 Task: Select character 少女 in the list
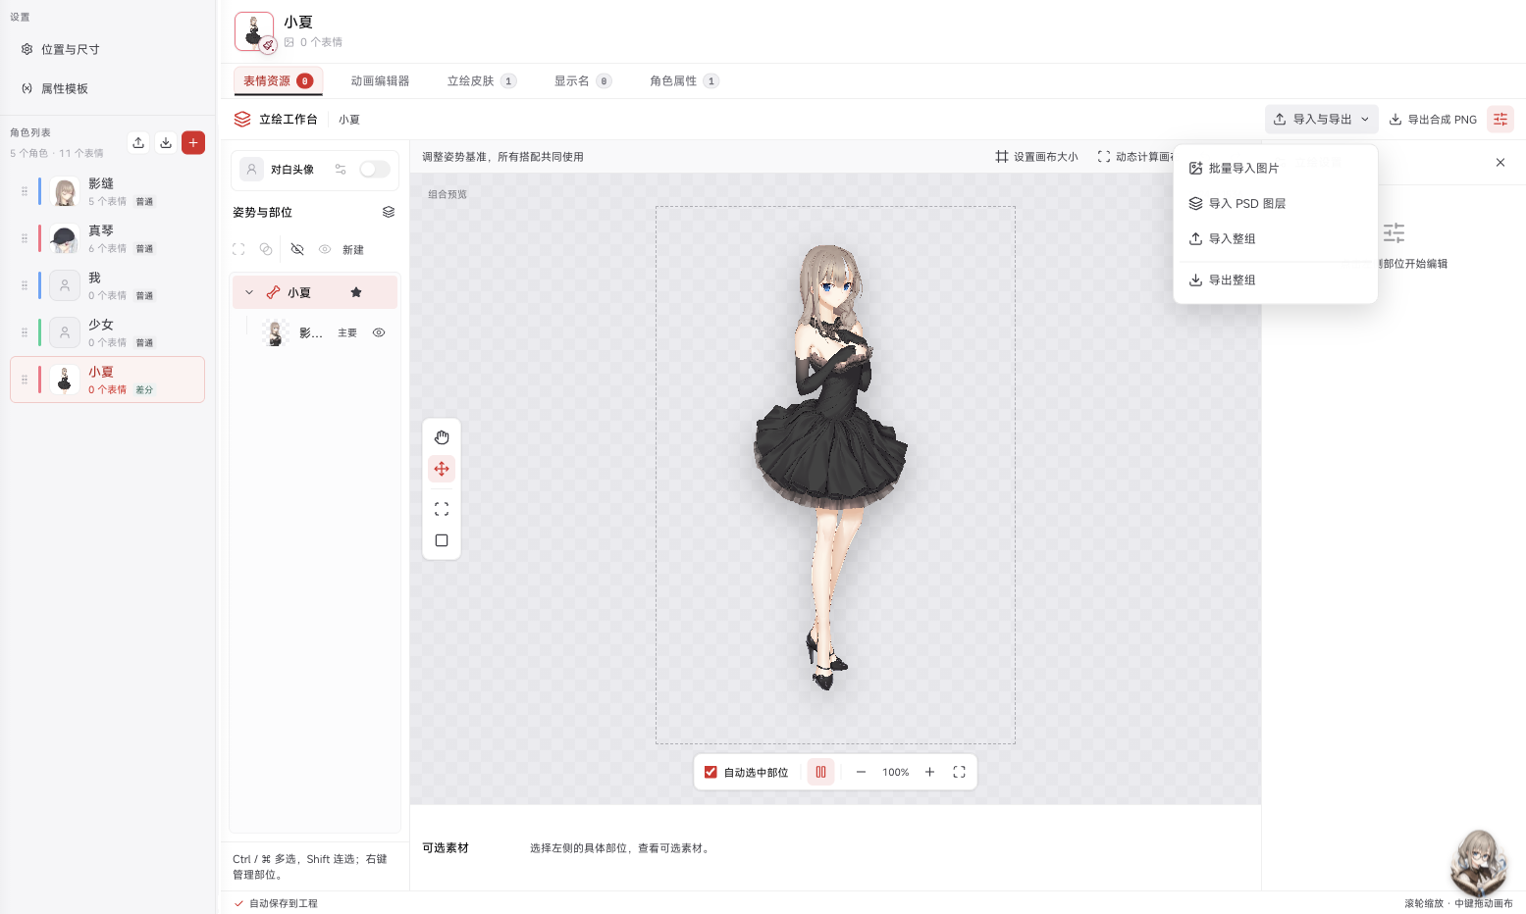[x=107, y=332]
